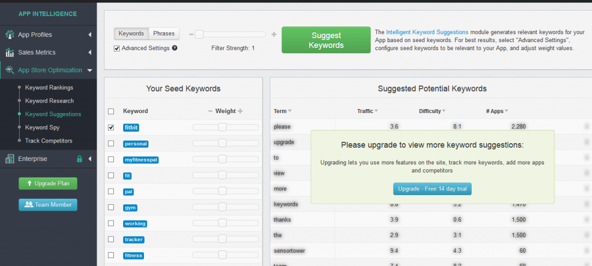Click the fitbit keyword tag

(x=131, y=128)
